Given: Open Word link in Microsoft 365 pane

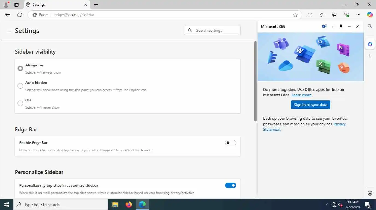Looking at the screenshot, I should click(324, 26).
